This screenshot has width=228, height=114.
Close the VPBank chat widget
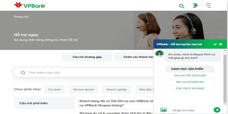(221, 44)
